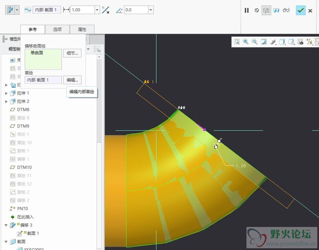Click the DTM8 datum plane icon
The image size is (319, 250).
(13, 110)
